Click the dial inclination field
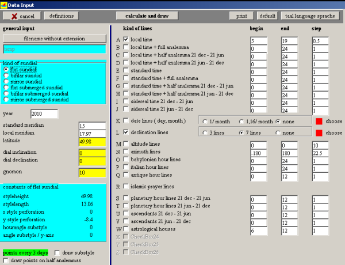 tap(92, 153)
